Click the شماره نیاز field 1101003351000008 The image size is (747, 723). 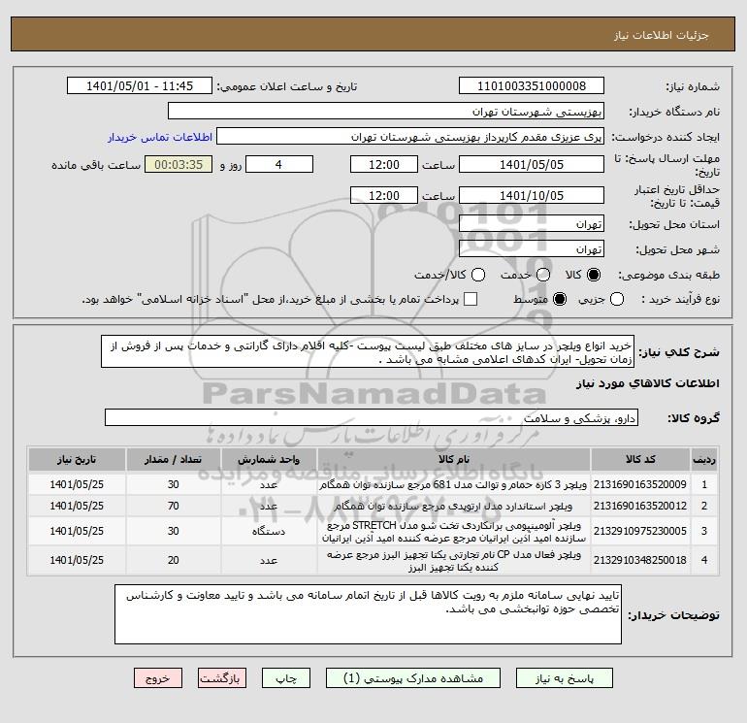pyautogui.click(x=532, y=86)
